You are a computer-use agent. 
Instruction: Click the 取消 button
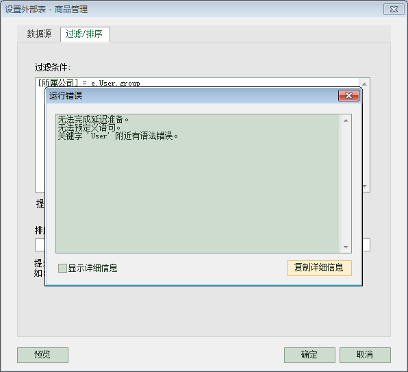[365, 355]
